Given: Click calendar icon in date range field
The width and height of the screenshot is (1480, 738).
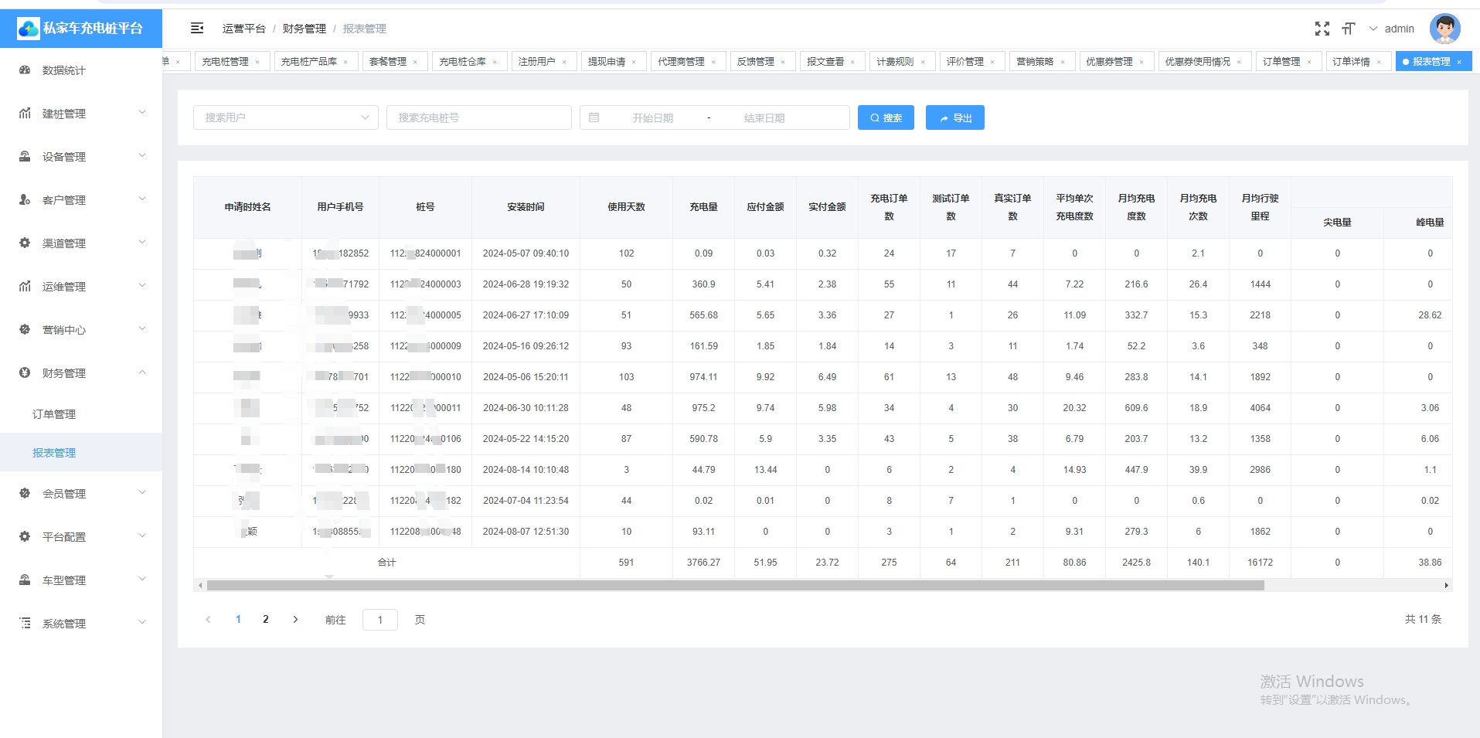Looking at the screenshot, I should (x=594, y=117).
